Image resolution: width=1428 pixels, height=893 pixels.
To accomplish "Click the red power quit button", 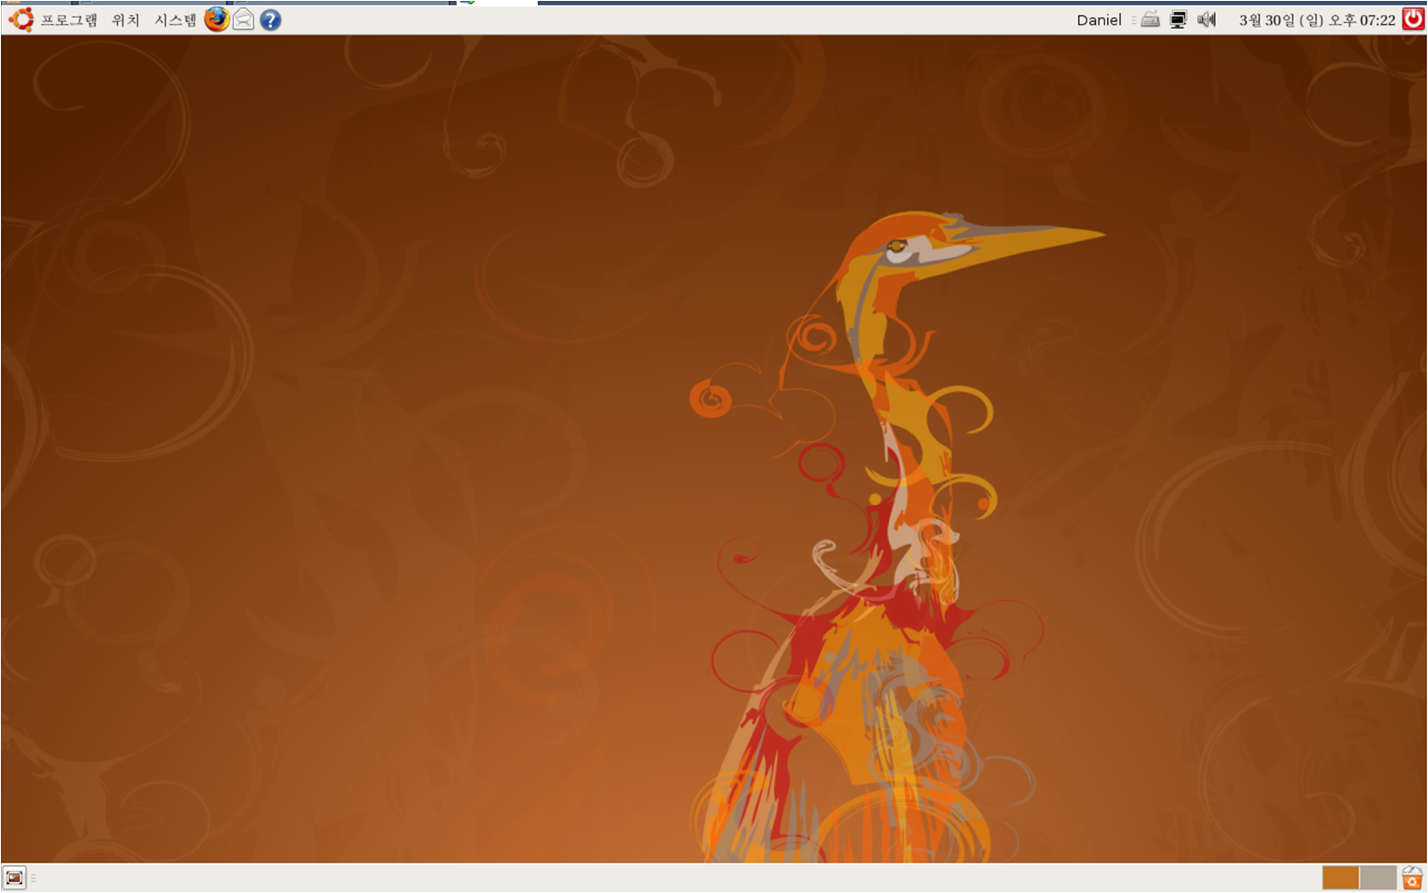I will point(1414,19).
